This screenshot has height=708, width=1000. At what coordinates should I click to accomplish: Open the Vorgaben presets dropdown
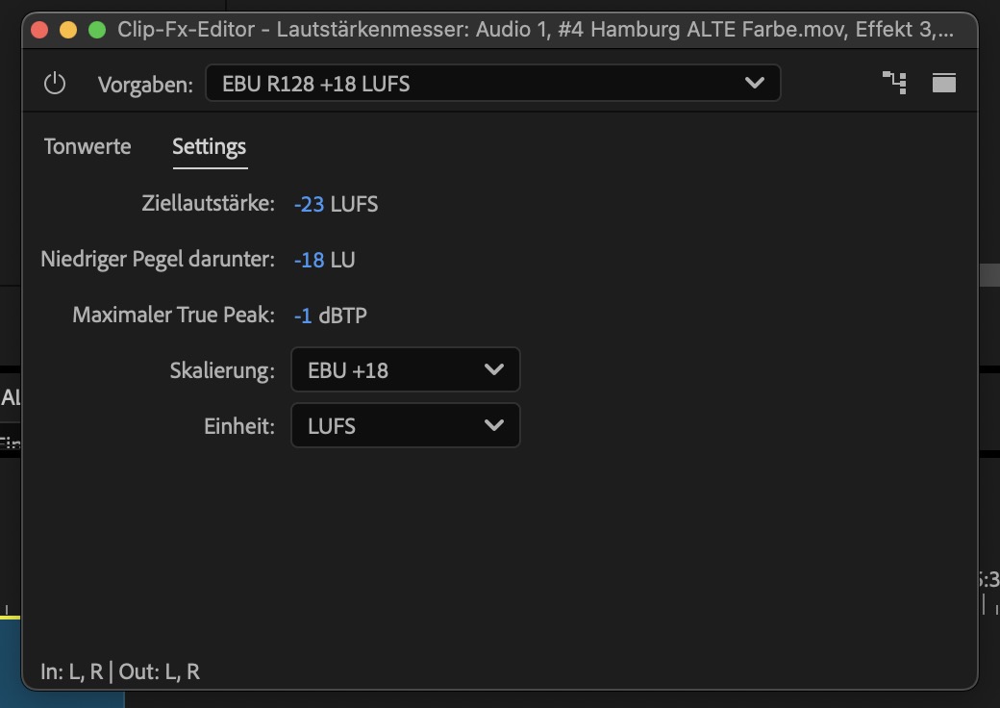tap(492, 84)
